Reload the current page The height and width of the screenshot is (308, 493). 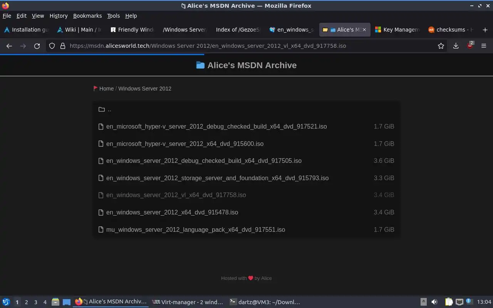(37, 46)
